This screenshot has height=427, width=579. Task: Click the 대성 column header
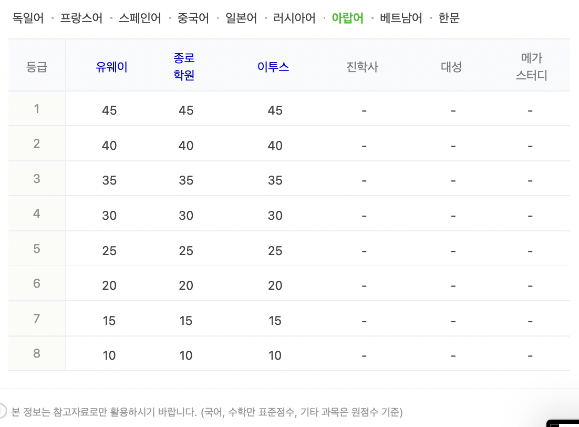tap(451, 67)
